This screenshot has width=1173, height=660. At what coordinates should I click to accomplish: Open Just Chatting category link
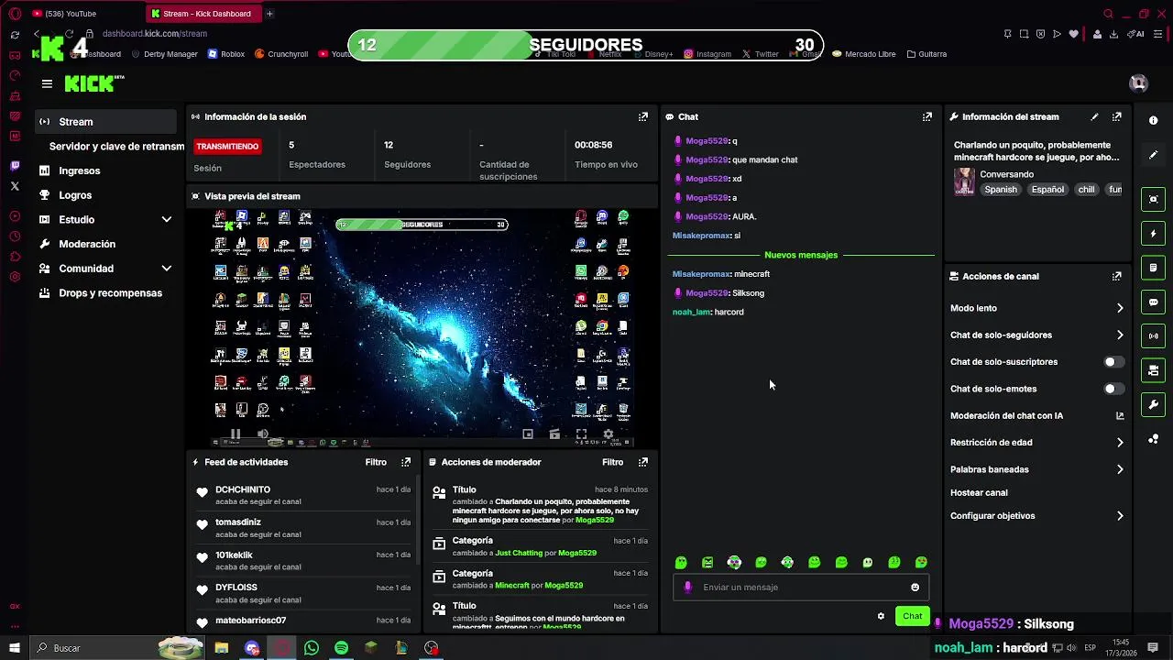(x=519, y=554)
